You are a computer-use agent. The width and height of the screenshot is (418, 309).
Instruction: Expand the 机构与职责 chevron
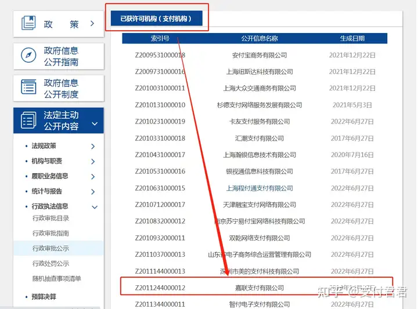tap(93, 161)
